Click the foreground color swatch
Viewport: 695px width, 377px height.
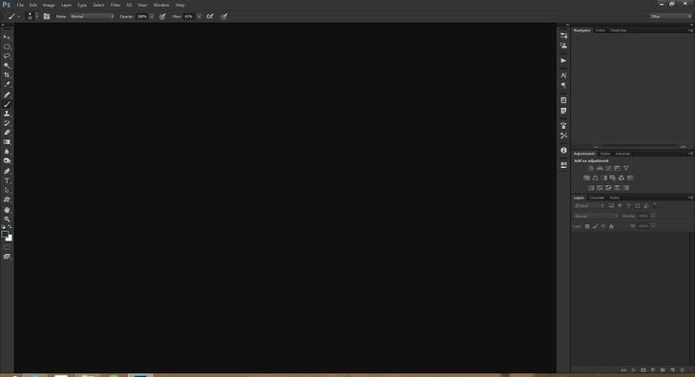point(5,235)
